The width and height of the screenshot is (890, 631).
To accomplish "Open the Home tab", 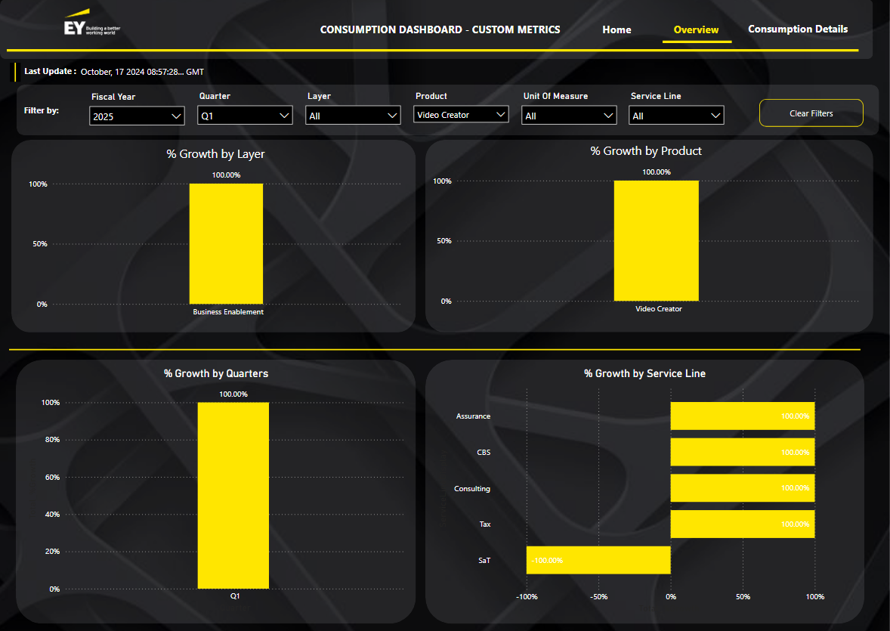I will tap(617, 29).
